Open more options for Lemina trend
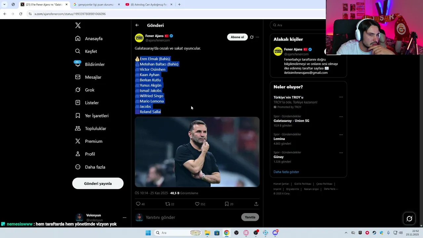 pos(341,135)
